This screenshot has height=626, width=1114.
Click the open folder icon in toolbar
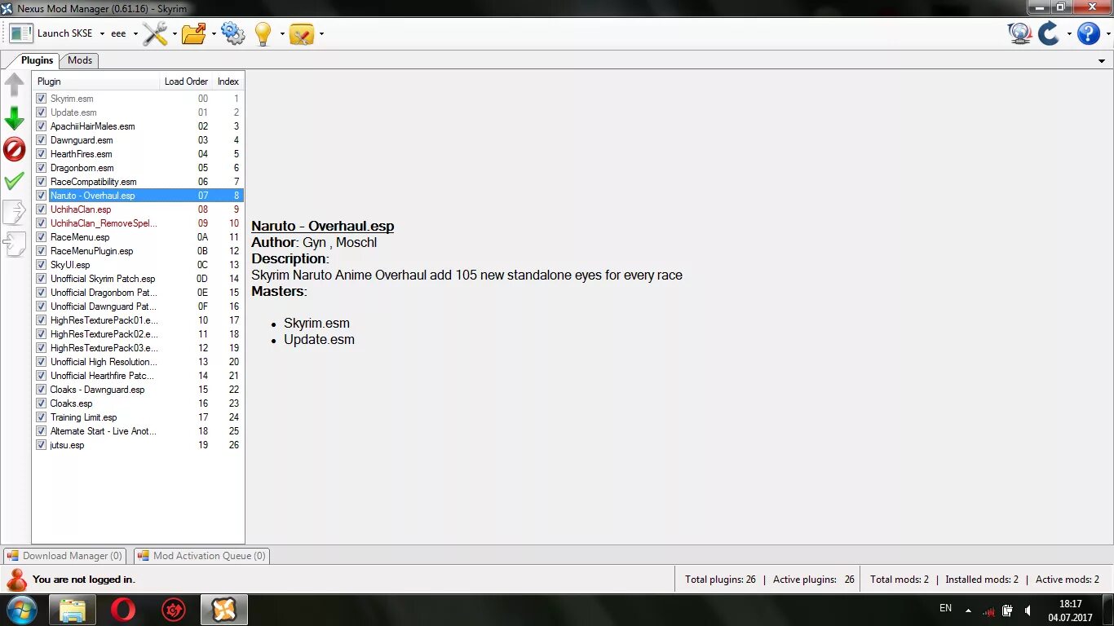pos(194,33)
